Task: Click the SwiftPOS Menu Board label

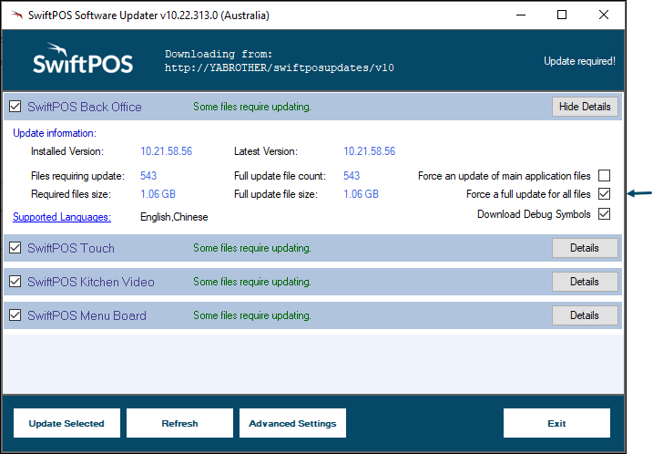Action: pos(87,315)
